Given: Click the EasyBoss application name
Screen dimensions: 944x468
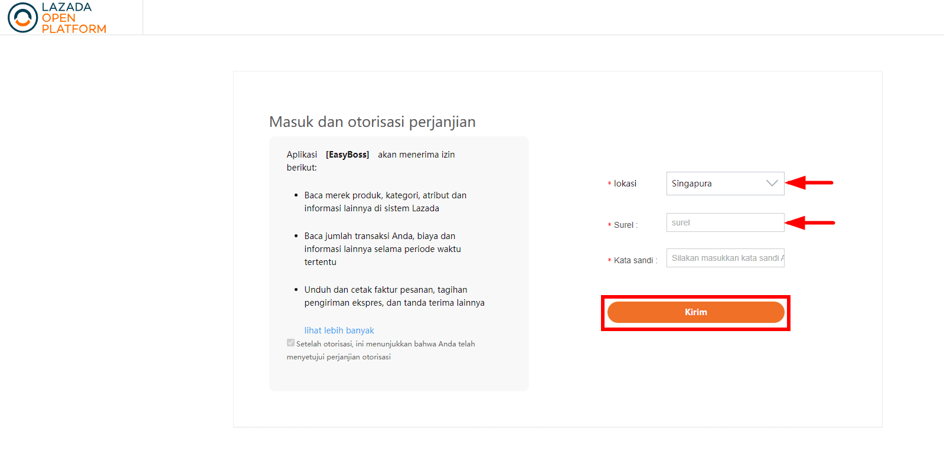Looking at the screenshot, I should click(347, 155).
